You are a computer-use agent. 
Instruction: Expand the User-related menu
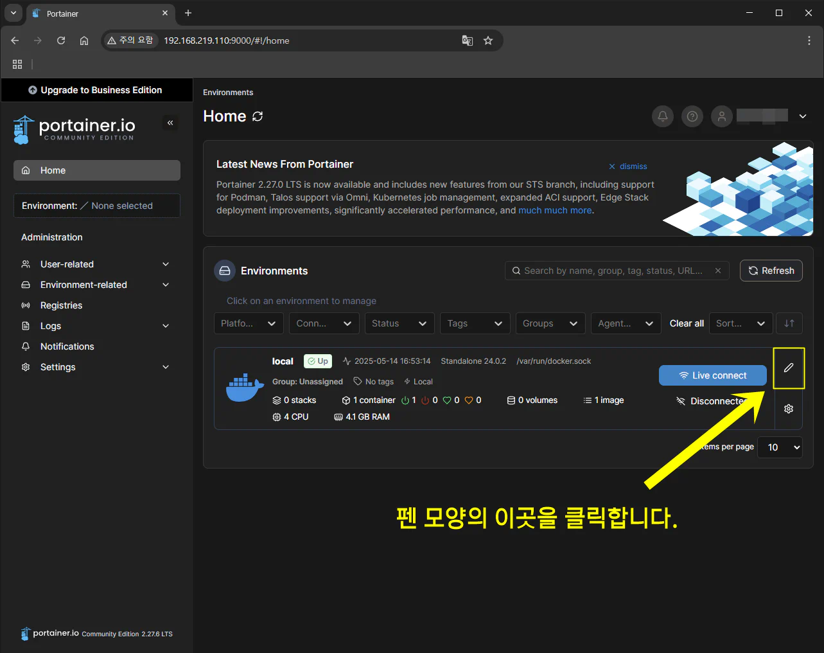(x=96, y=264)
